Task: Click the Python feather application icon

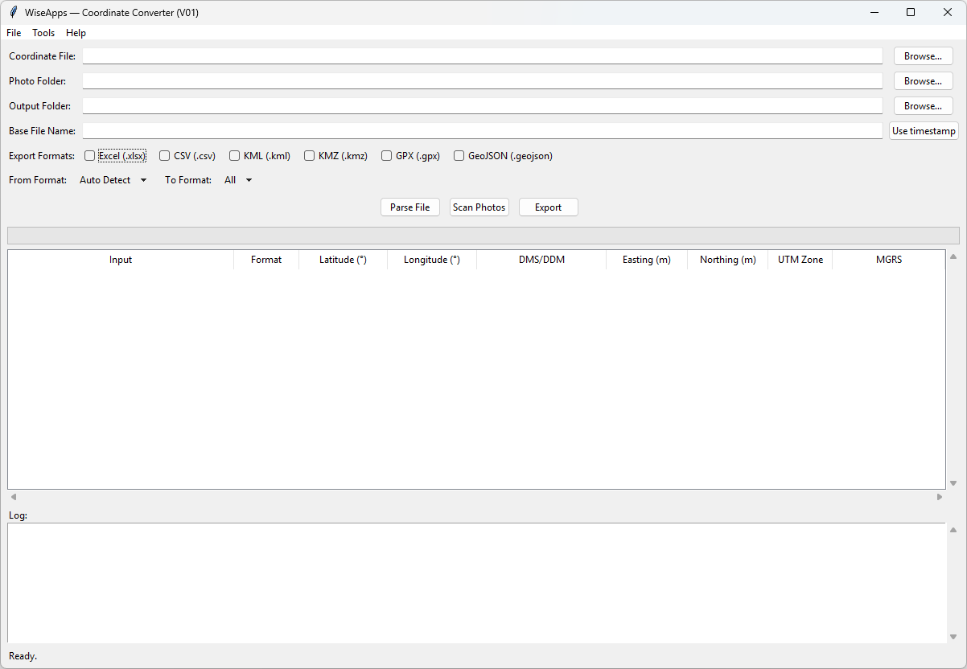Action: click(x=11, y=12)
